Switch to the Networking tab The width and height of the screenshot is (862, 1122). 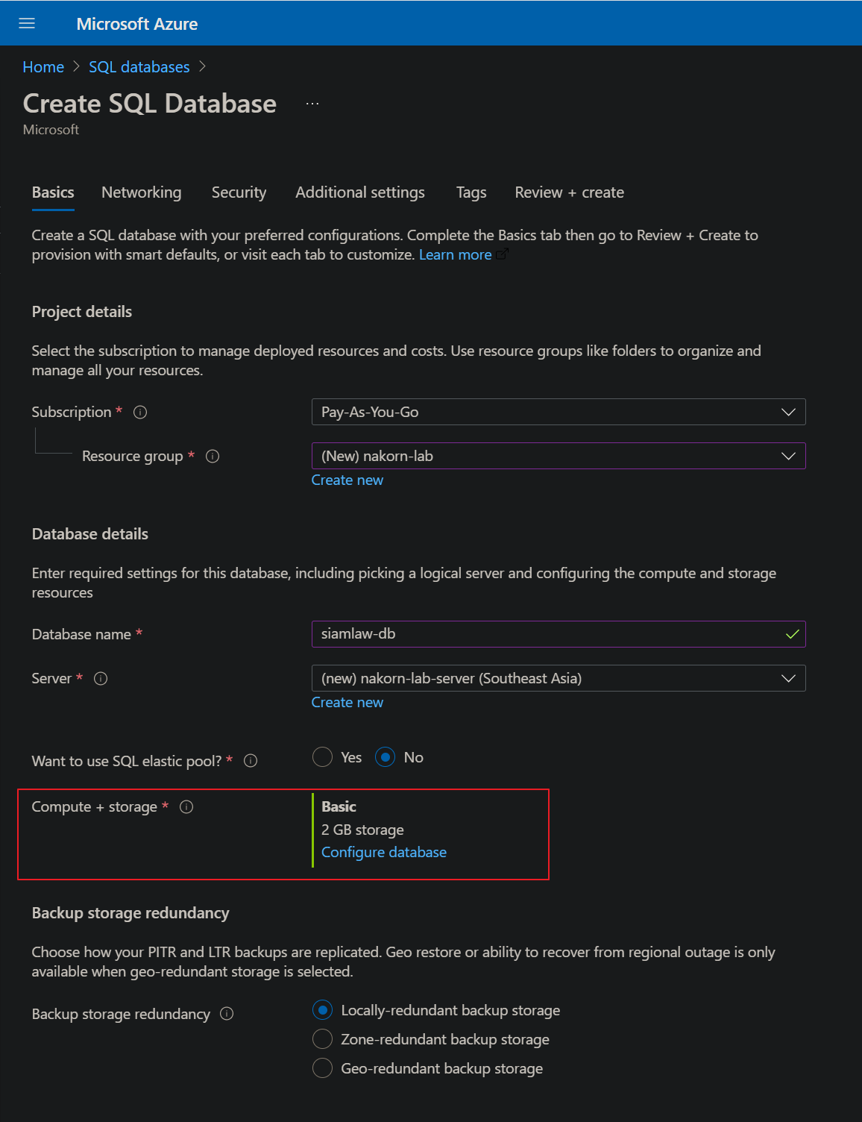click(x=141, y=192)
